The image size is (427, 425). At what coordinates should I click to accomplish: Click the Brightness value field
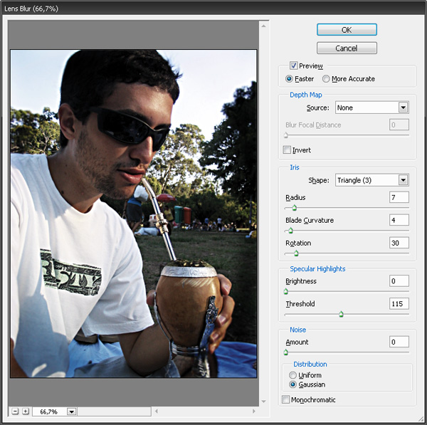(399, 281)
